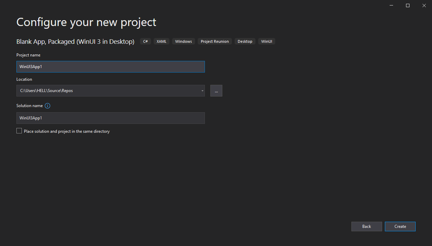Click the Project Reunion tag
This screenshot has height=246, width=432.
214,41
